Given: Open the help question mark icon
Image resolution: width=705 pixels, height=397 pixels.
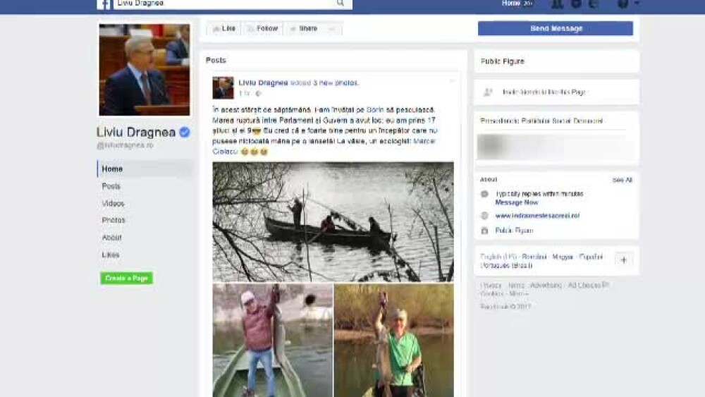Looking at the screenshot, I should tap(623, 4).
